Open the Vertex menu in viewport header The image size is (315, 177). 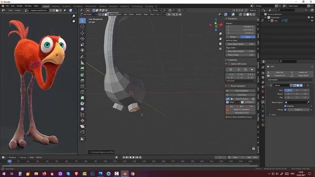(139, 14)
